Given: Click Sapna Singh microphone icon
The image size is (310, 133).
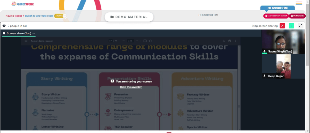Looking at the screenshot, I should (x=264, y=51).
